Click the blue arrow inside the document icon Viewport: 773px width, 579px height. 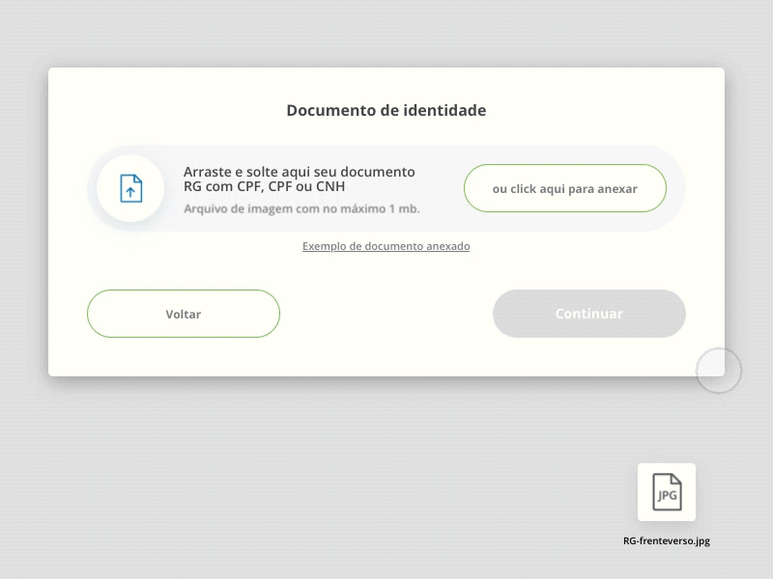pyautogui.click(x=130, y=193)
